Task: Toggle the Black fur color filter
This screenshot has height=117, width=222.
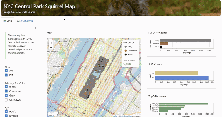Action: click(6, 87)
